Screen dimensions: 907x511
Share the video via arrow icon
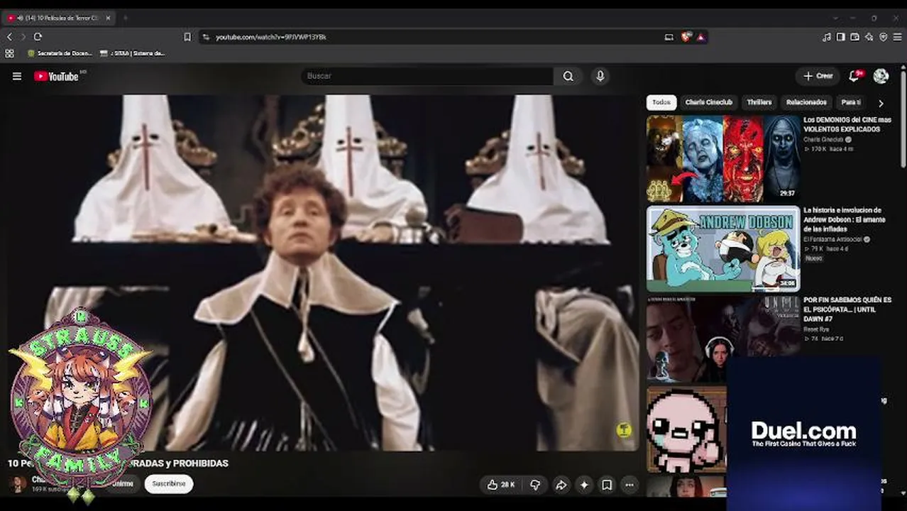coord(561,485)
